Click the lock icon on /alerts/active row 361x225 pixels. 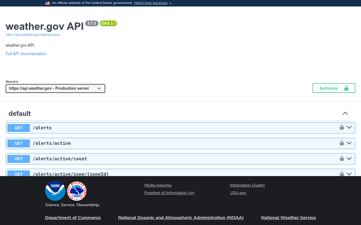point(342,143)
